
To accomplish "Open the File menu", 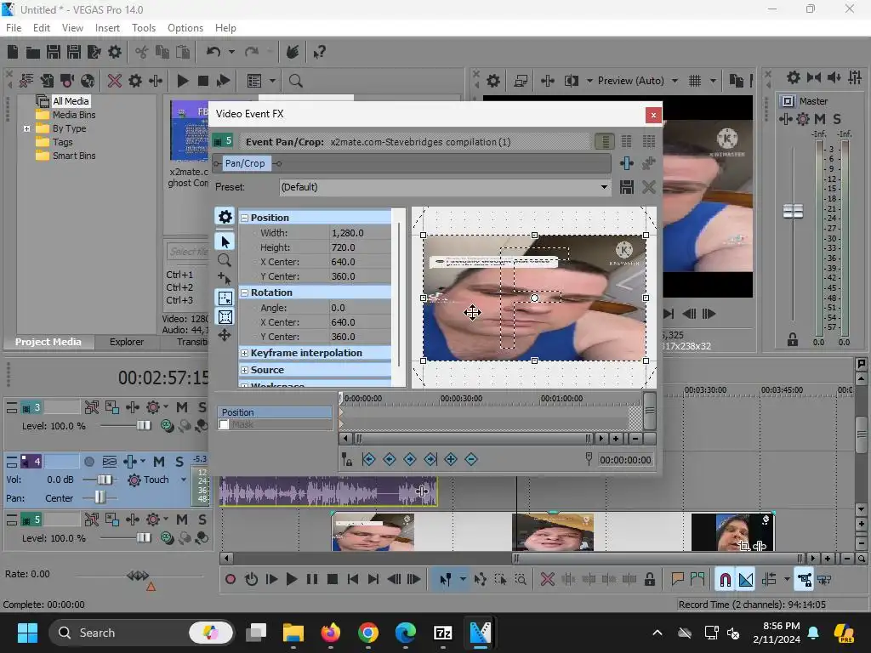I will [14, 28].
